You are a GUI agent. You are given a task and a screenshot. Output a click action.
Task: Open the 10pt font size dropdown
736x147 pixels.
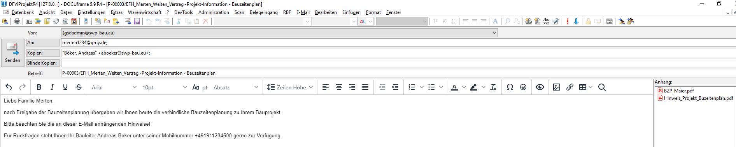point(165,87)
